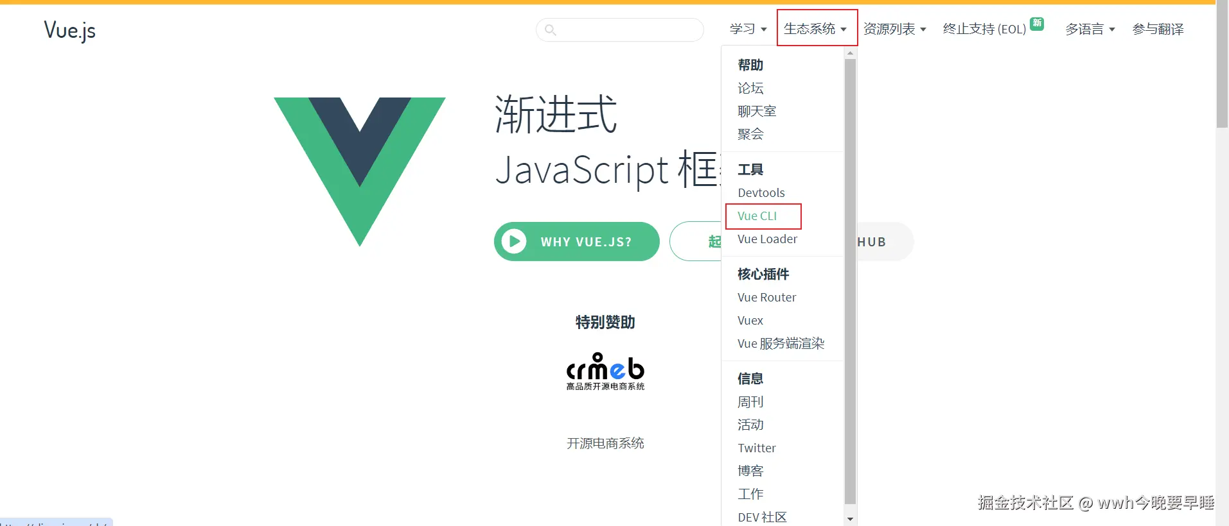Click the WHY VUE.JS? button
Image resolution: width=1229 pixels, height=526 pixels.
click(x=577, y=241)
